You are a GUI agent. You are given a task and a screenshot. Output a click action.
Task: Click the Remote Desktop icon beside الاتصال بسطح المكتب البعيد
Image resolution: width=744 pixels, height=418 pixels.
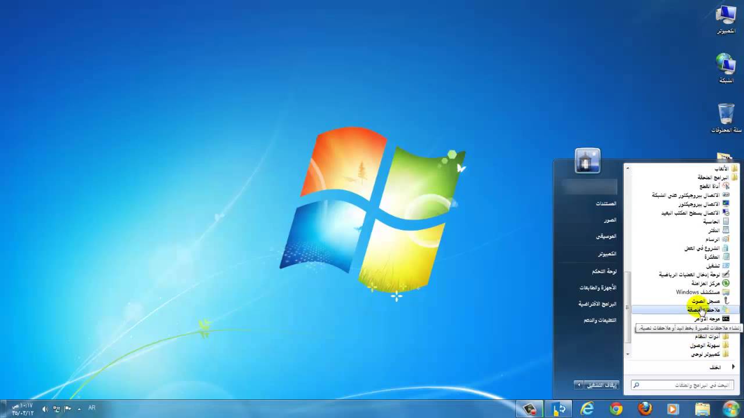[x=726, y=212]
